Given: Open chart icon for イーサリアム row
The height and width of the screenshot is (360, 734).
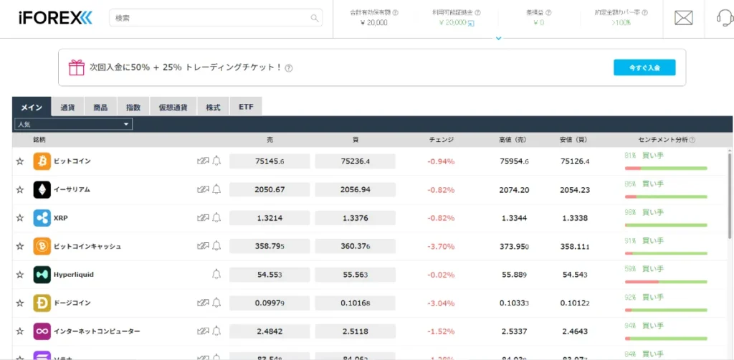Looking at the screenshot, I should coord(203,189).
